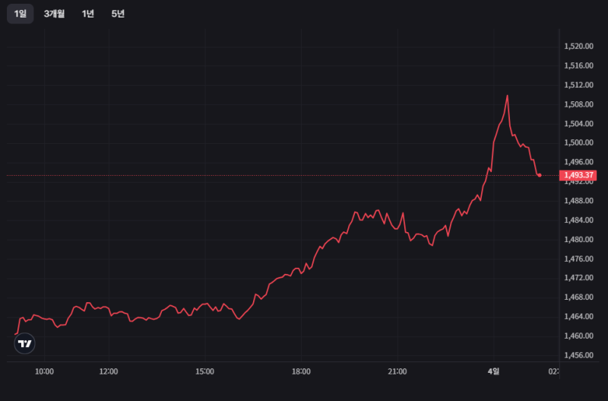This screenshot has height=401, width=608.
Task: Click the 1,480.00 price axis label
Action: coord(578,240)
